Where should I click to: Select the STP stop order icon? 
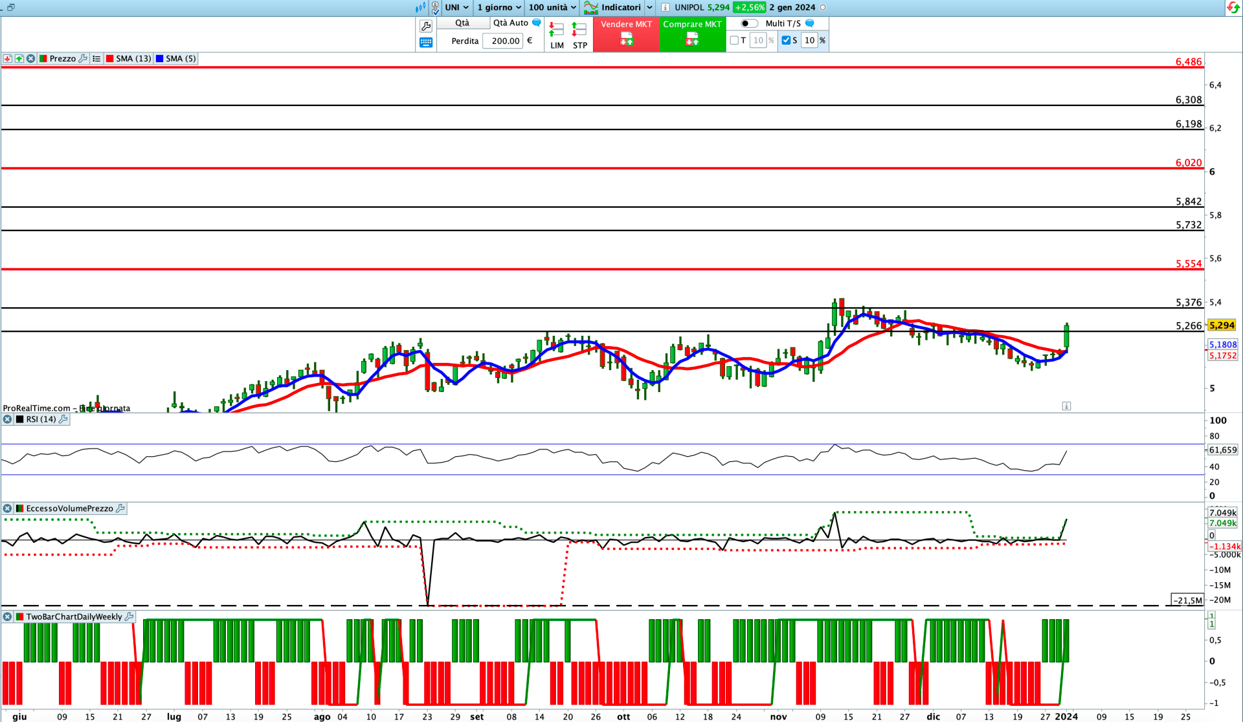pos(579,35)
